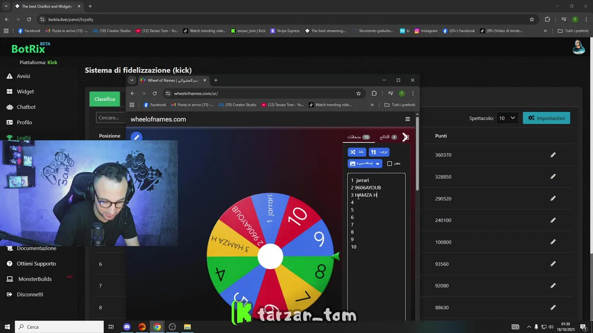The image size is (593, 333).
Task: Shuffle the wheel entries
Action: click(357, 152)
